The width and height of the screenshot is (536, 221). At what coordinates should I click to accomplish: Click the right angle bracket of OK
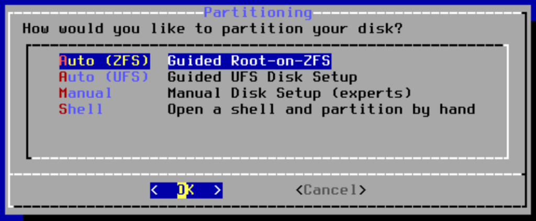click(218, 190)
